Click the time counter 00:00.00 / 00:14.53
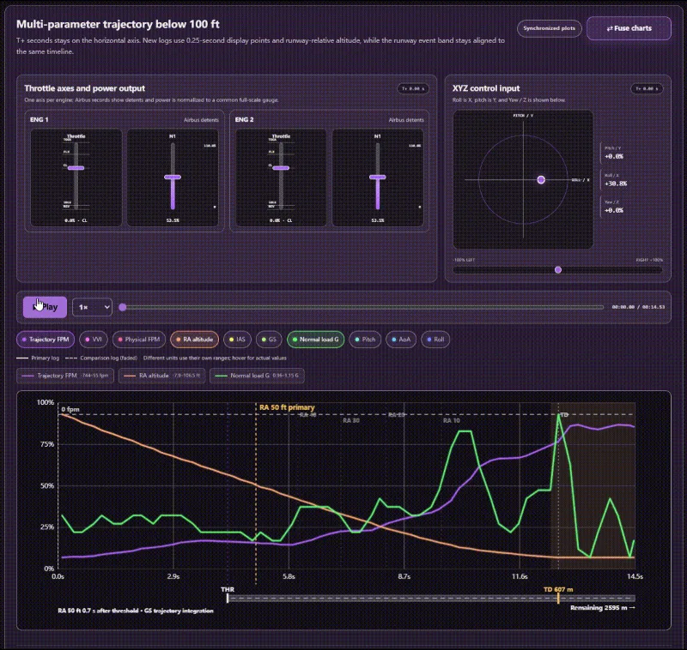Image resolution: width=687 pixels, height=650 pixels. click(x=638, y=307)
